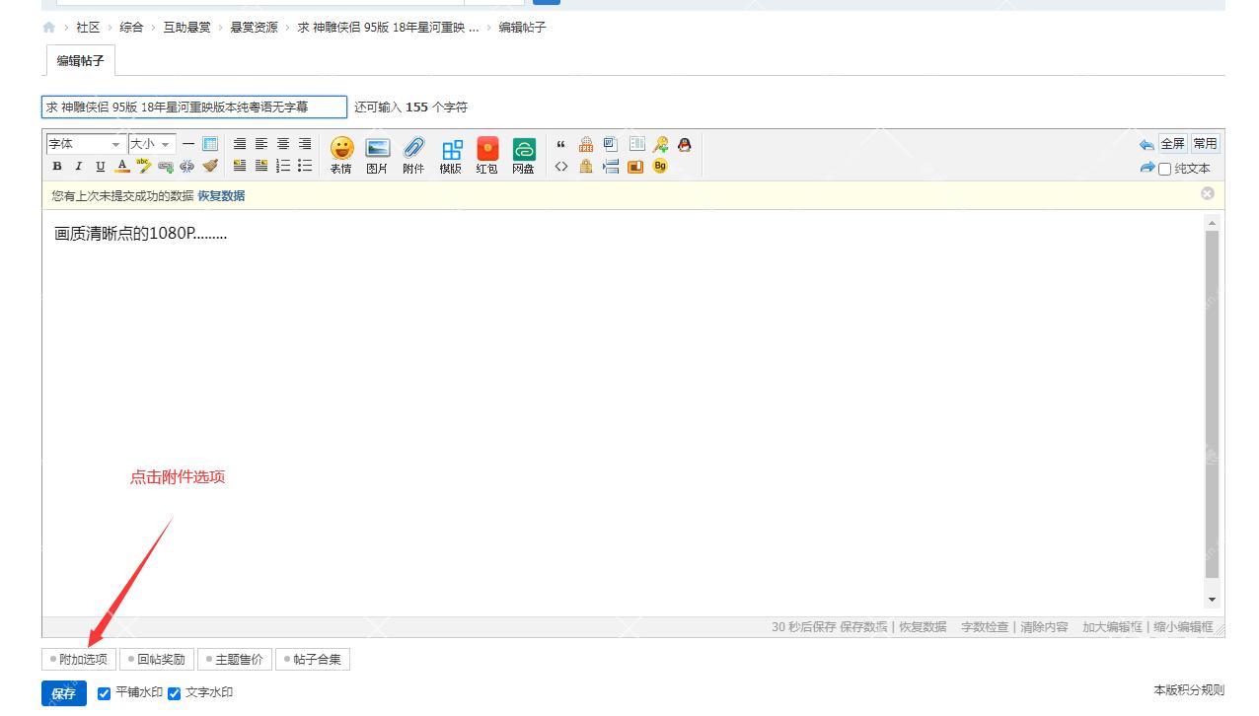Toggle bold text formatting
The width and height of the screenshot is (1259, 716).
57,167
